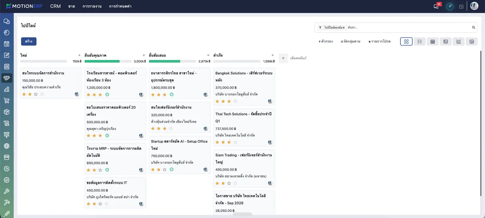Screen dimensions: 485x218
Task: Open the การรายงาน menu
Action: coord(92,6)
